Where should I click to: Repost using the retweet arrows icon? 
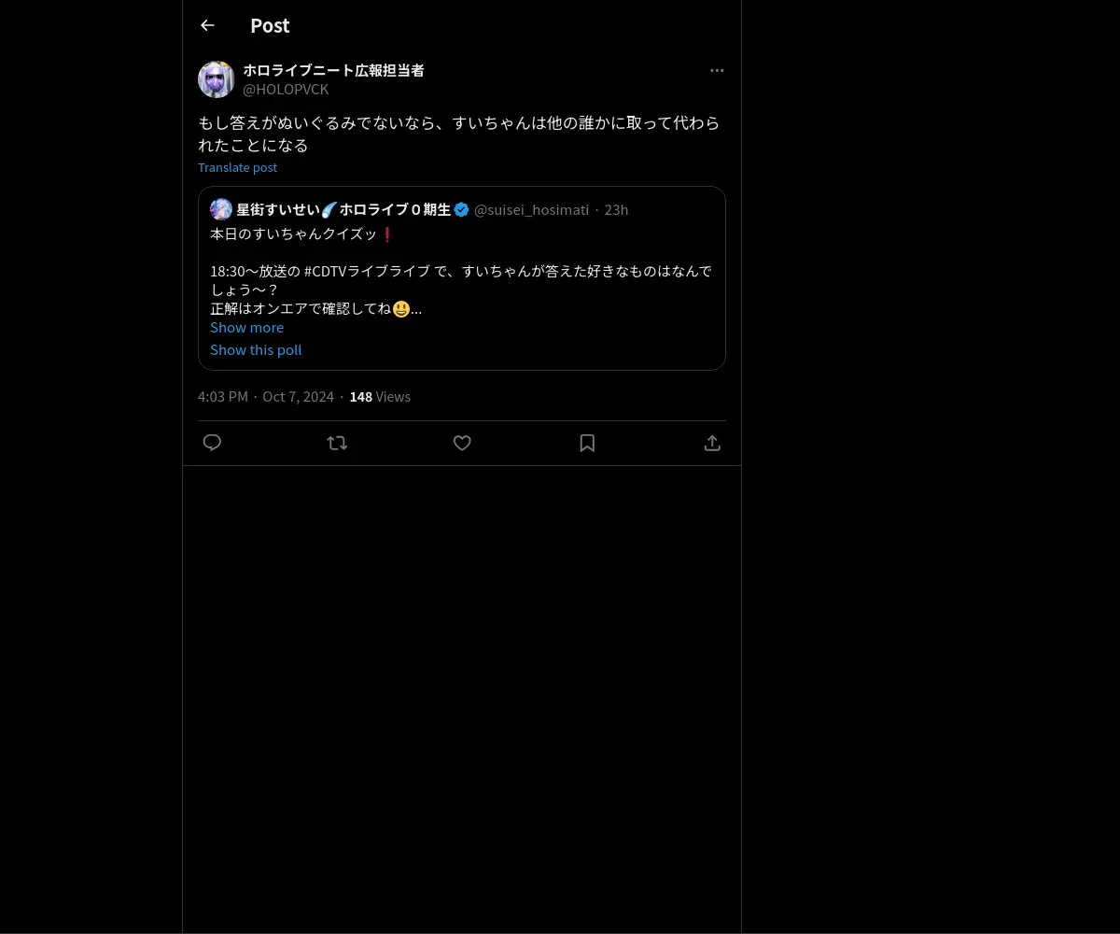[x=337, y=443]
